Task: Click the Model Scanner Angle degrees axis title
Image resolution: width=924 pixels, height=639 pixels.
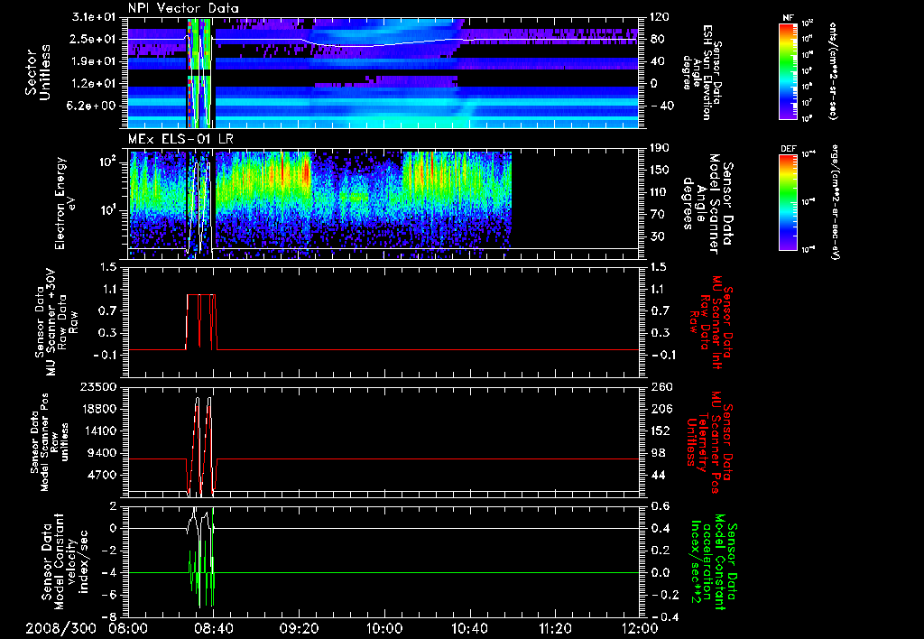Action: click(707, 203)
